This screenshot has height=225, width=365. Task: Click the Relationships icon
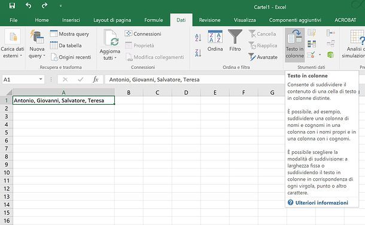(330, 44)
